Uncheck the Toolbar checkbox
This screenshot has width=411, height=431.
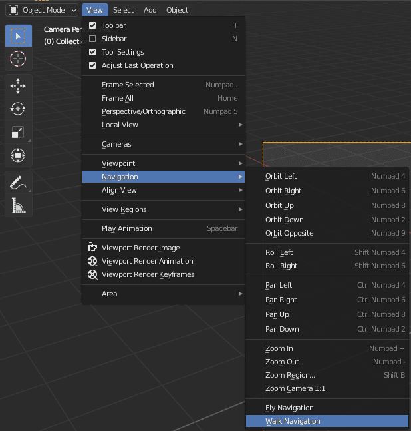[92, 25]
